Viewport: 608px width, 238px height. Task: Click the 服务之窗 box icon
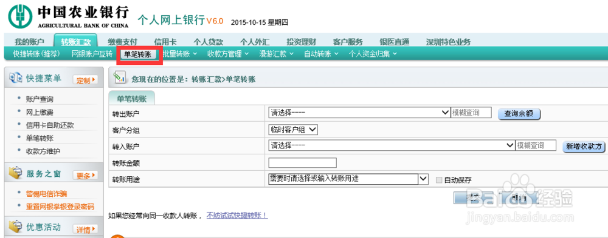click(16, 173)
